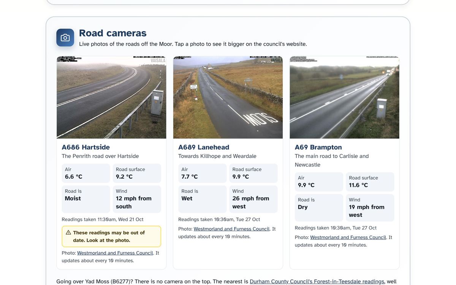This screenshot has height=285, width=456.
Task: Click the Road is Dry status
Action: click(x=319, y=207)
